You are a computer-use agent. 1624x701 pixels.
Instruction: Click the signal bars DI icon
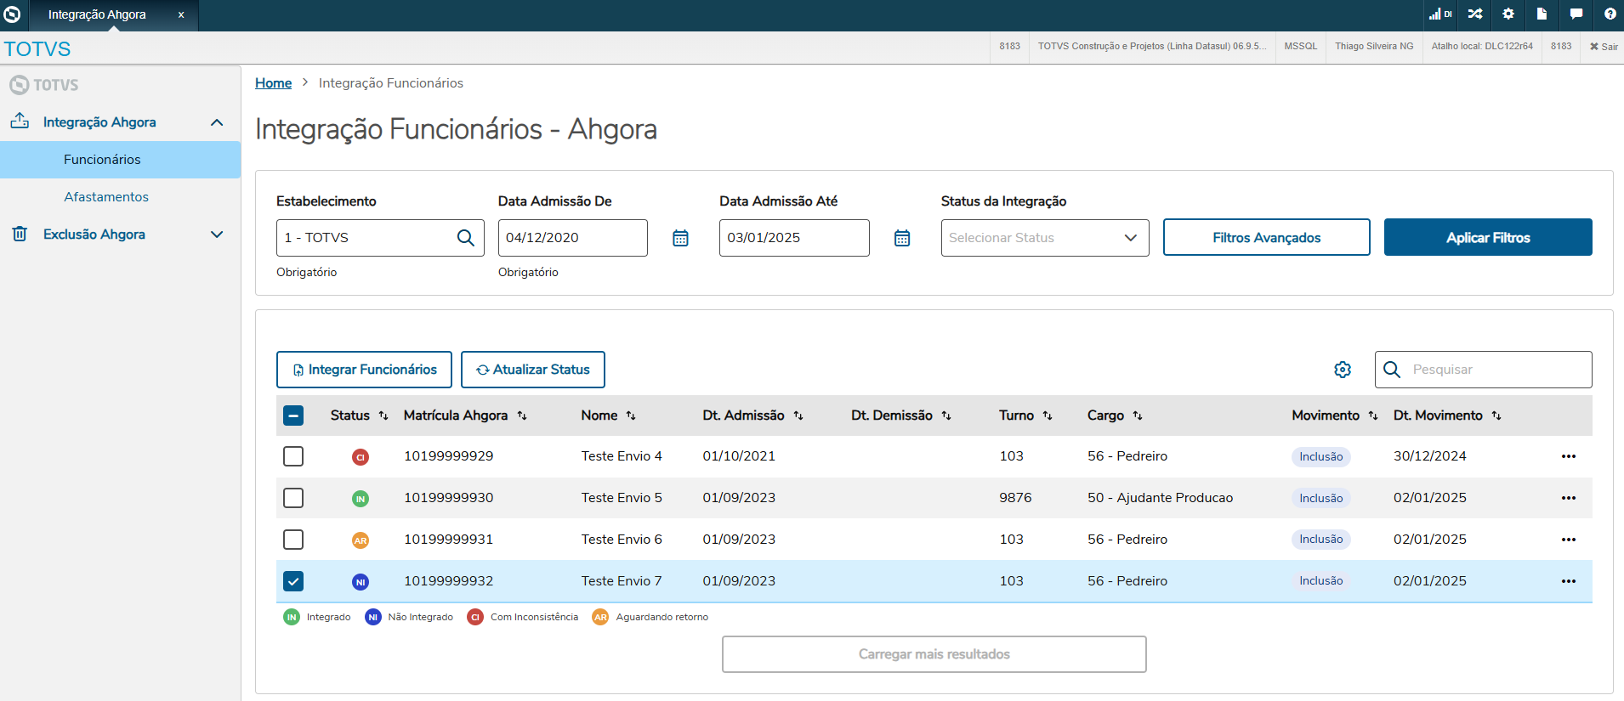coord(1440,14)
